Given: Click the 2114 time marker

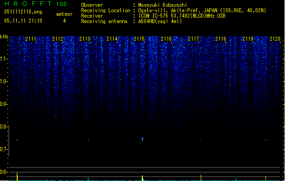Looking at the screenshot, I should pyautogui.click(x=112, y=39).
